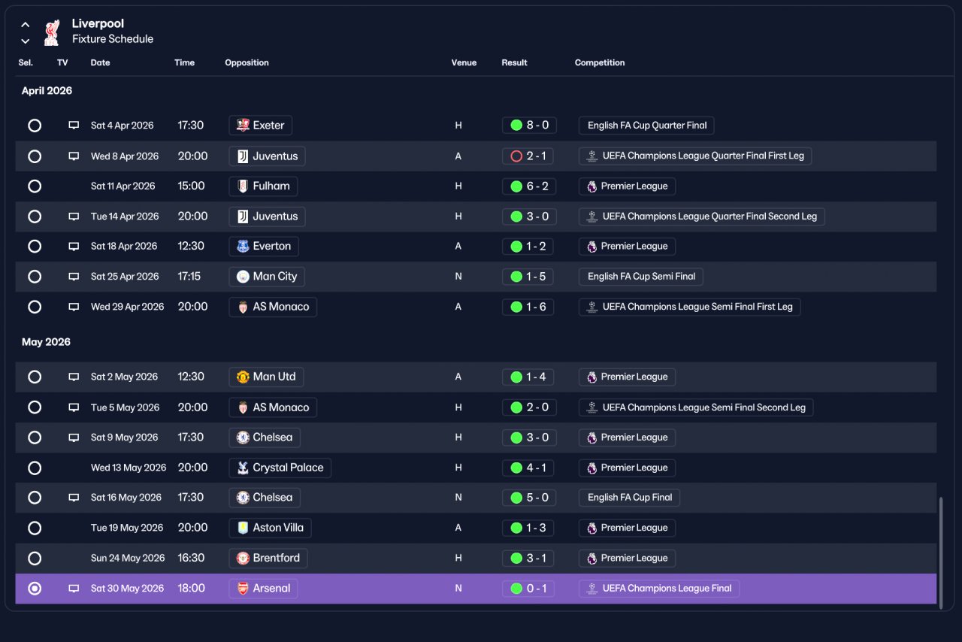962x642 pixels.
Task: Select radio for Man City semi final
Action: click(x=35, y=277)
